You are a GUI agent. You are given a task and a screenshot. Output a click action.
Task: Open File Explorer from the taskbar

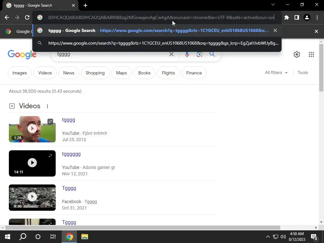84,237
